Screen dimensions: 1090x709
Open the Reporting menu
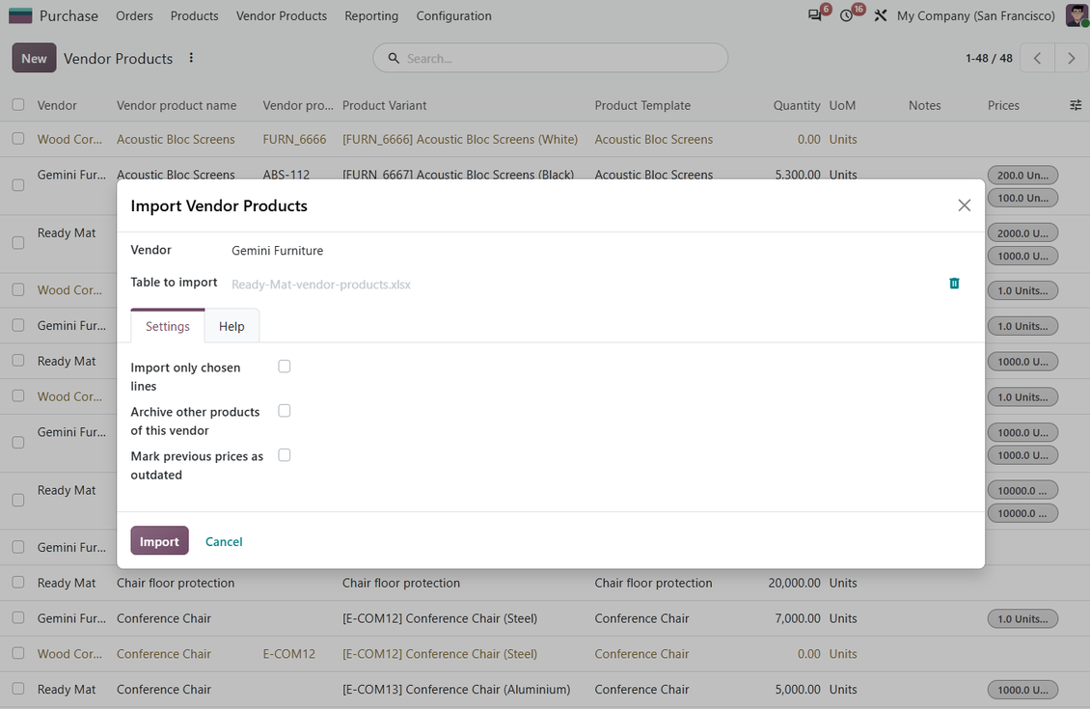pyautogui.click(x=371, y=15)
